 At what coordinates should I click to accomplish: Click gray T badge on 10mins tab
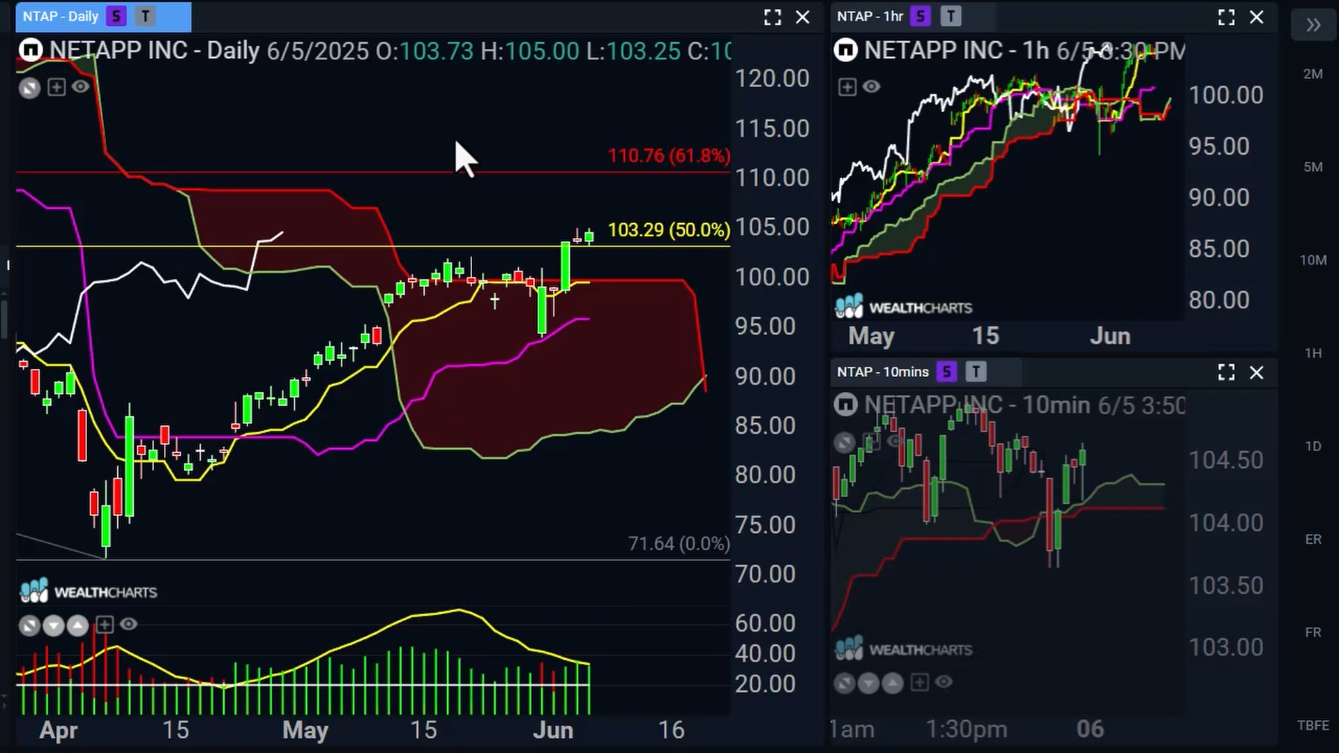coord(976,372)
